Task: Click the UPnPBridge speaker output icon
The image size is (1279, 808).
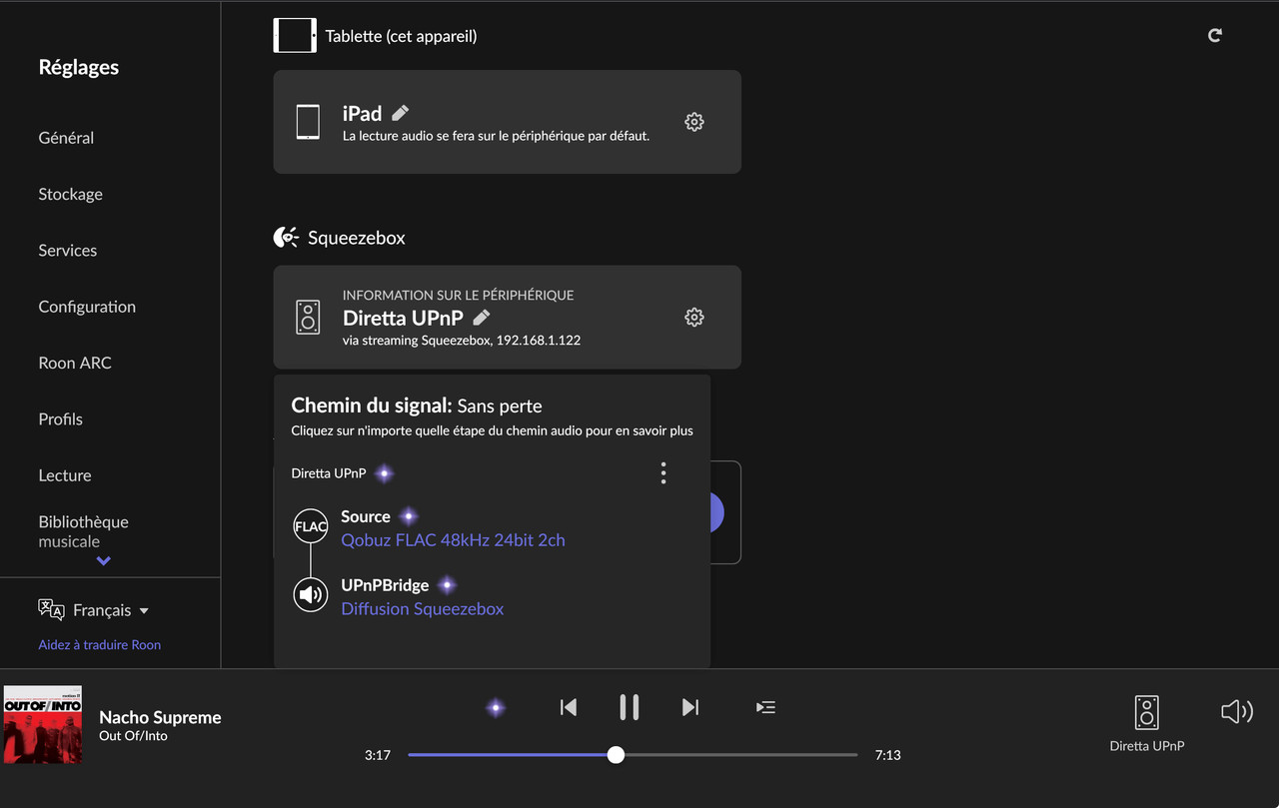Action: 311,595
